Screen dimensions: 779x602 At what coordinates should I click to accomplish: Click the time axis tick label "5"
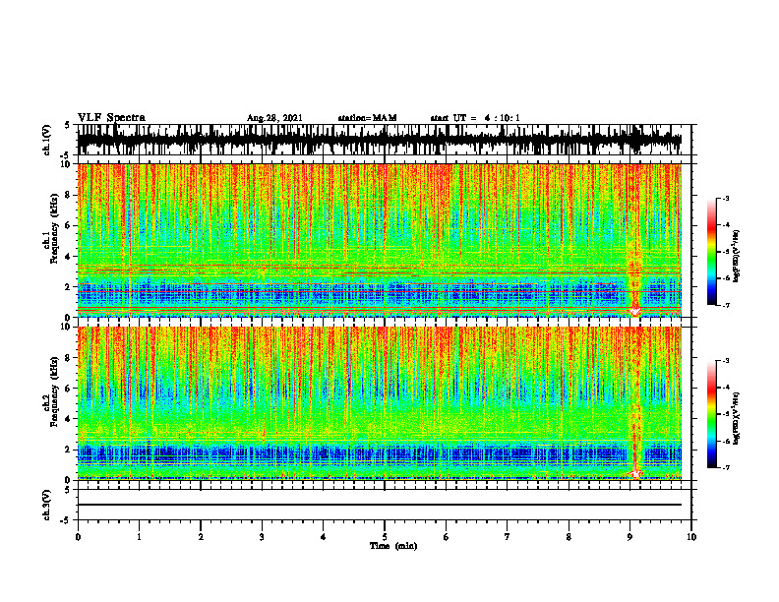coord(385,536)
